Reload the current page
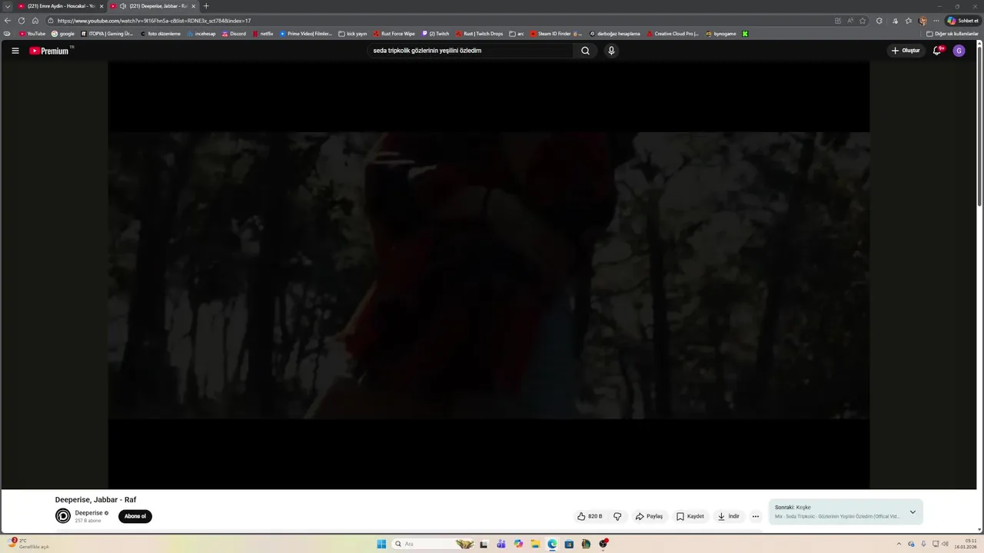This screenshot has height=553, width=984. pyautogui.click(x=22, y=21)
